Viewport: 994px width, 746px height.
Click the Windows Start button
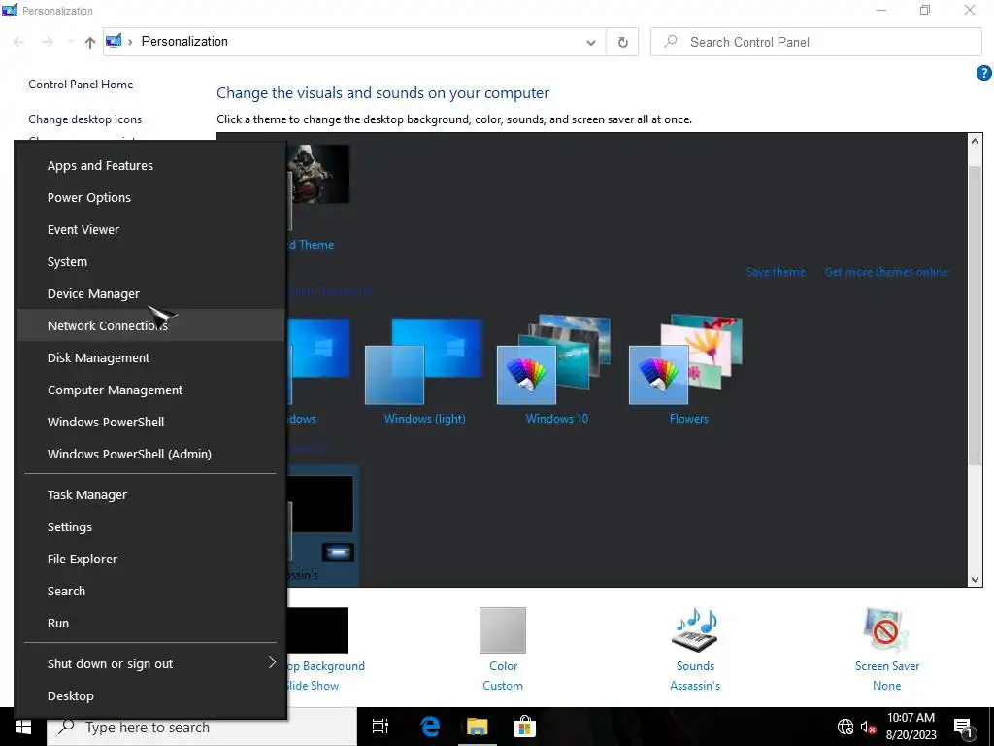tap(23, 727)
